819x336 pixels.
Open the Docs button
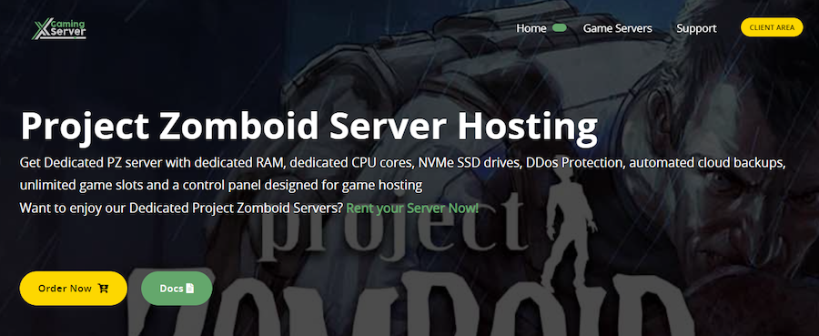[177, 288]
